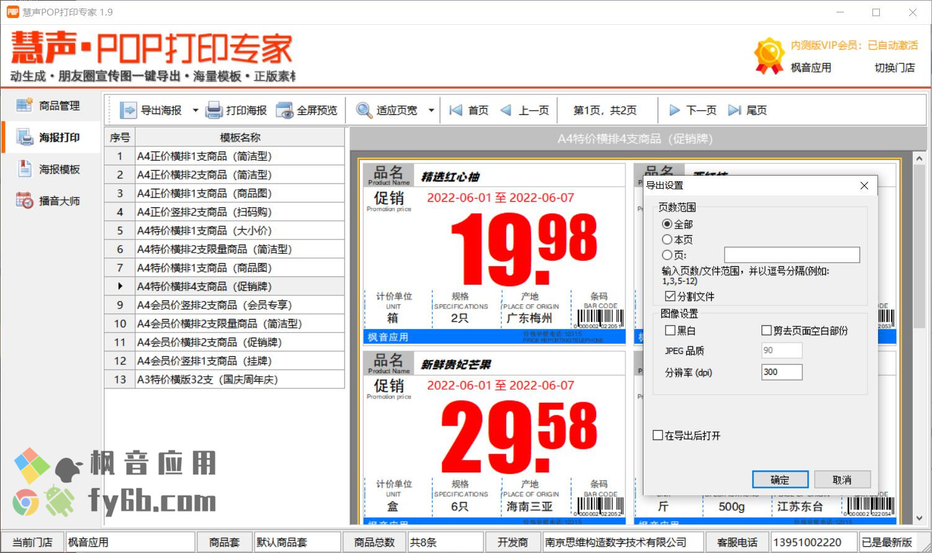Select template A3特价横版32支 (国庆周年庆)
Image resolution: width=932 pixels, height=553 pixels.
pos(240,380)
